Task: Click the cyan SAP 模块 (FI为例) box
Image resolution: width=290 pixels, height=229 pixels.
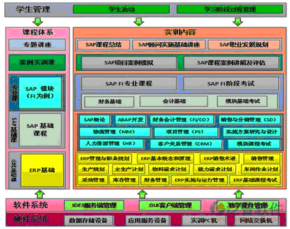Action: click(40, 92)
